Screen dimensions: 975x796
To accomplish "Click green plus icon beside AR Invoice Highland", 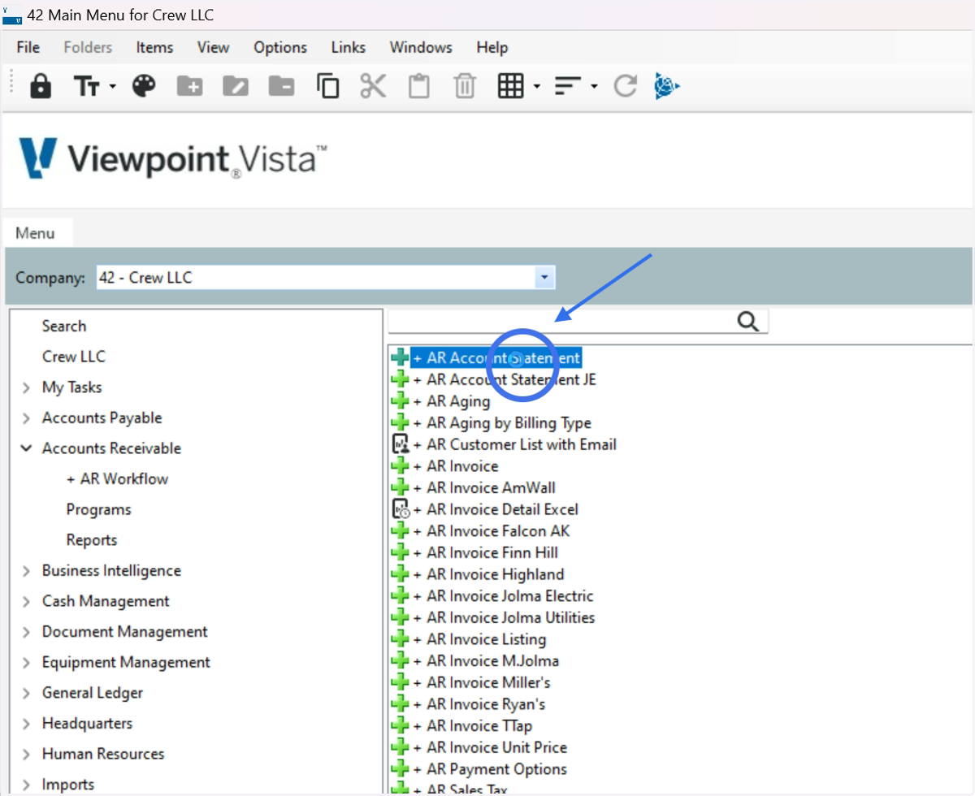I will [400, 574].
